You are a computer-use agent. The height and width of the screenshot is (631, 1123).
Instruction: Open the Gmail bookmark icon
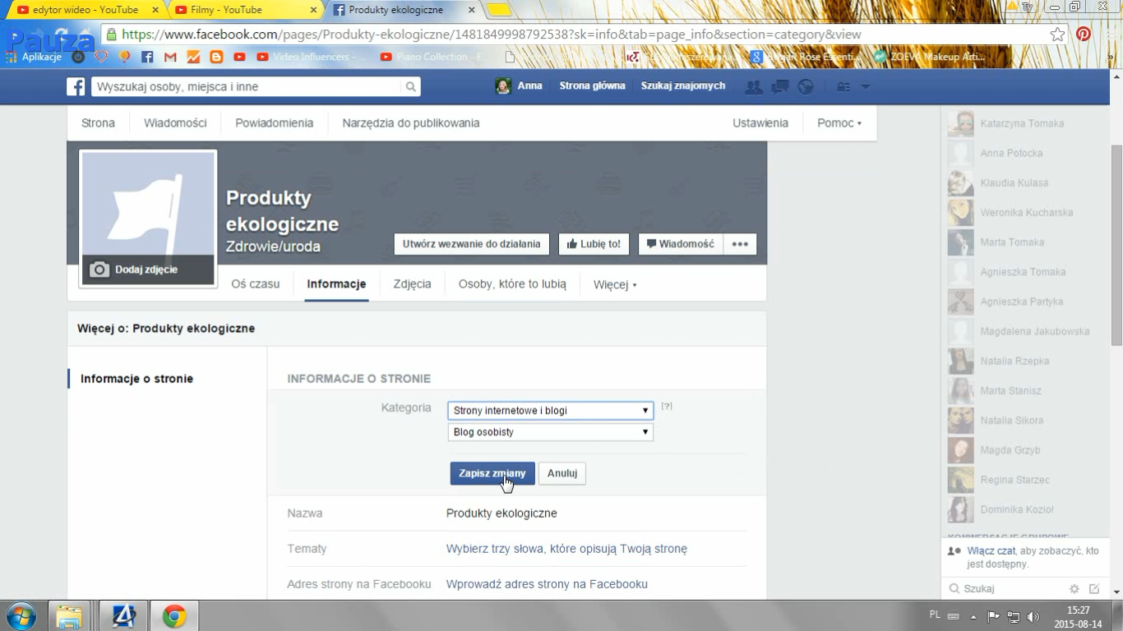[x=170, y=57]
